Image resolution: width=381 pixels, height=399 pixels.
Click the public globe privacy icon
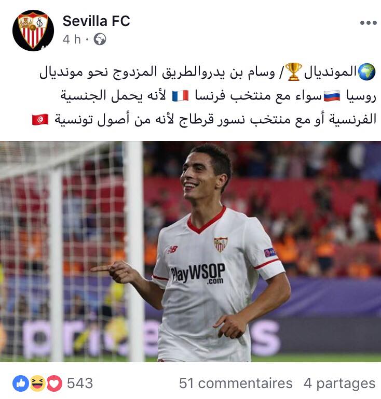[100, 39]
